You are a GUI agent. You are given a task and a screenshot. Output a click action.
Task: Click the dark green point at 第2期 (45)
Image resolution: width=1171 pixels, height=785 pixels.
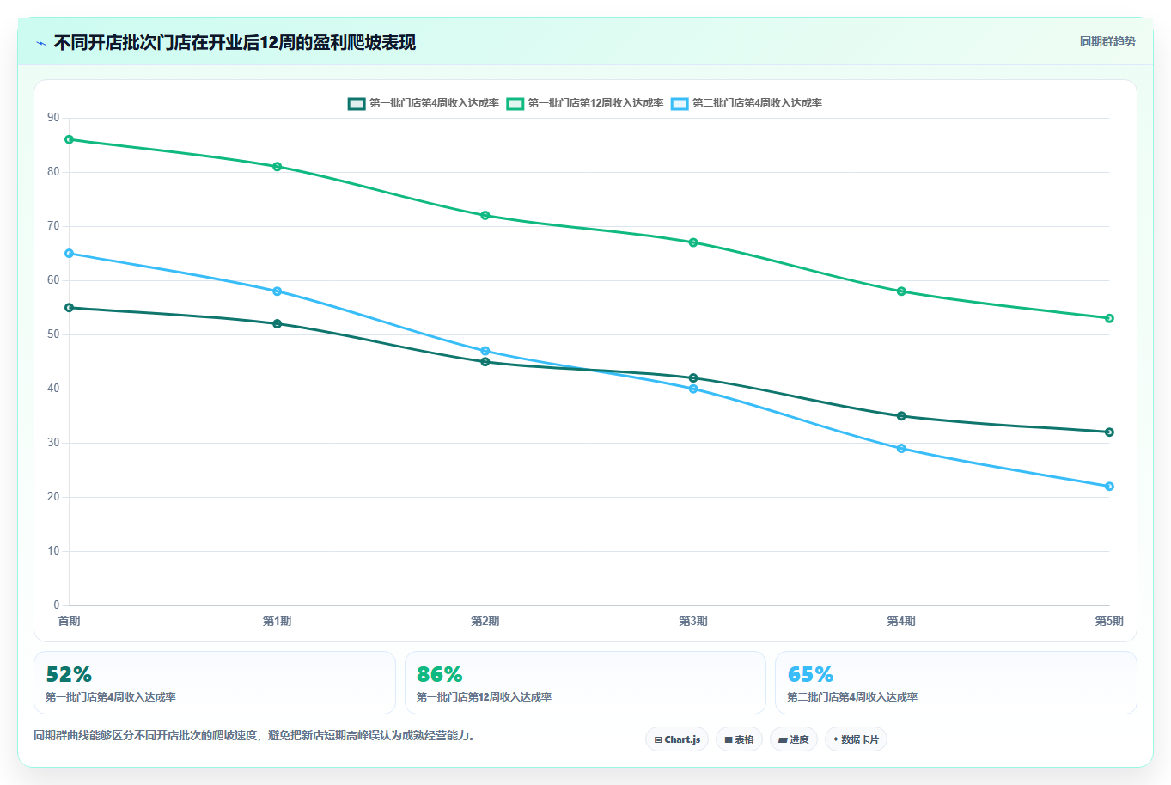485,362
